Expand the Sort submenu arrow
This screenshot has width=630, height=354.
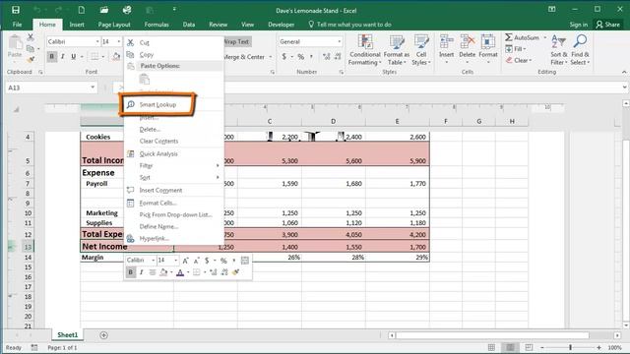(x=218, y=177)
